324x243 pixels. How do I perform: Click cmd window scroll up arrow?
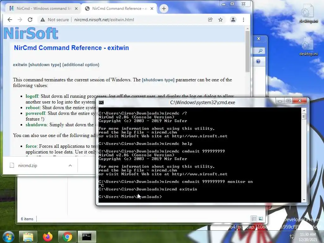(x=304, y=110)
